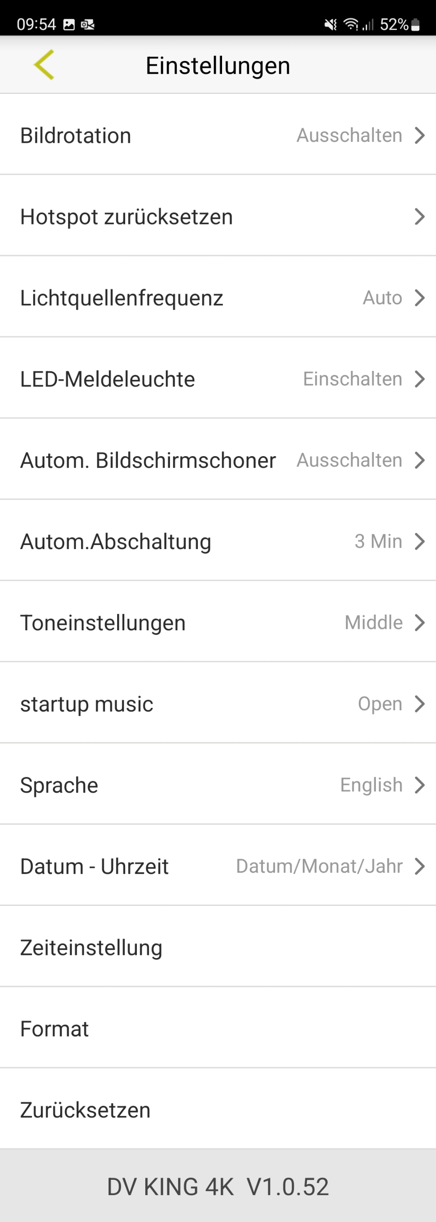The width and height of the screenshot is (436, 1222).
Task: Tap the battery icon in status bar
Action: [416, 25]
